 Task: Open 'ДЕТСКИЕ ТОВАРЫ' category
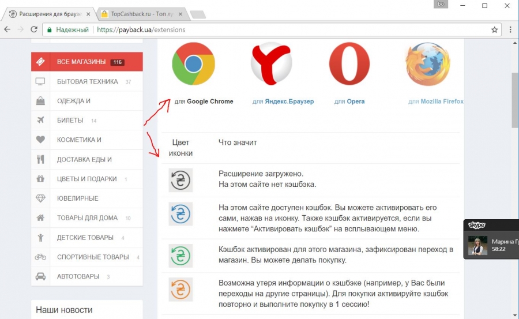click(87, 238)
